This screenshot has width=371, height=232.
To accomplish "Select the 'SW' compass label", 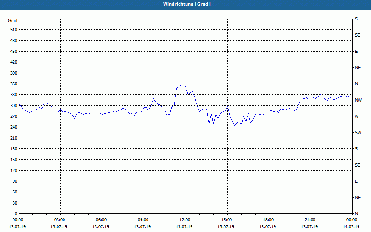I will point(358,133).
